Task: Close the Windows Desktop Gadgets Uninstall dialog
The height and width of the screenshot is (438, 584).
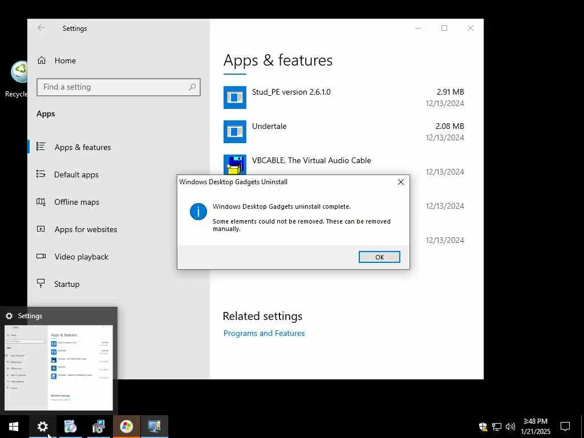Action: 401,182
